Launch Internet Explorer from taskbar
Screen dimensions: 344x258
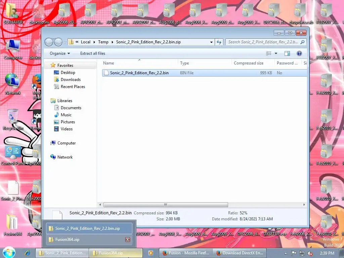pyautogui.click(x=28, y=253)
